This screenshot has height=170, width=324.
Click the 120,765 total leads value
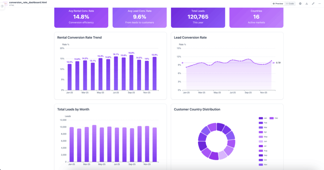point(198,17)
